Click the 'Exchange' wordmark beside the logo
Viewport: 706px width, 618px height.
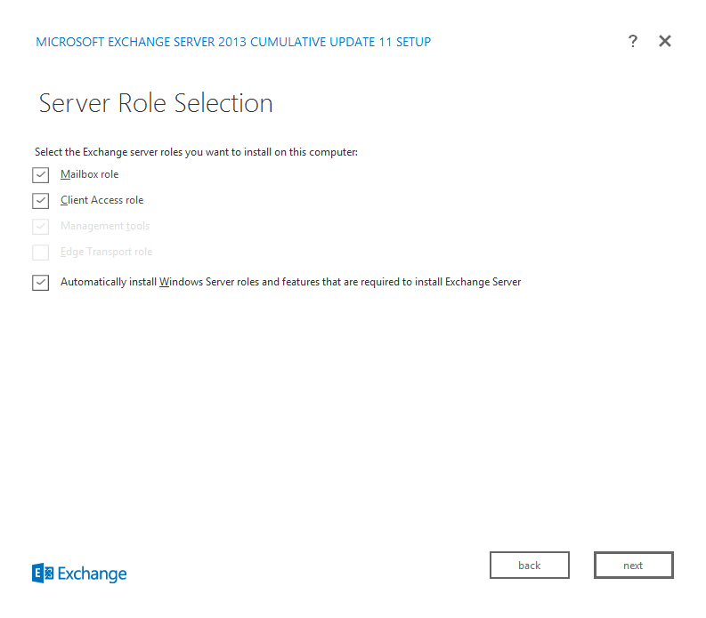[93, 574]
